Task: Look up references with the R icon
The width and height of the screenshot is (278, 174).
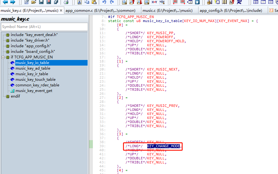Action: pyautogui.click(x=239, y=2)
